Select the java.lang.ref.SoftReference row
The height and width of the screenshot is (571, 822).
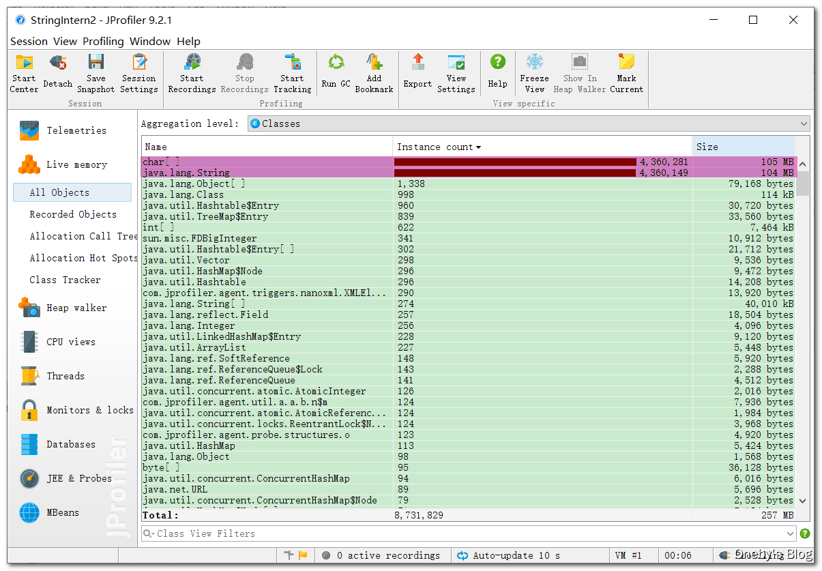tap(468, 358)
